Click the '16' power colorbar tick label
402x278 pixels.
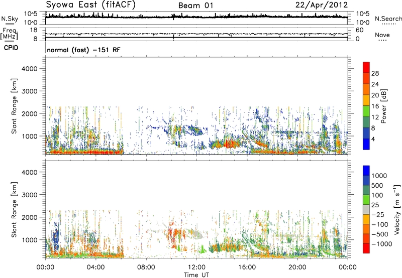375,106
